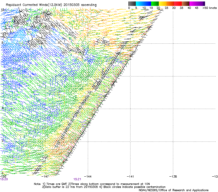Click the magenta-purple 40-50 knots color segment
The width and height of the screenshot is (218, 192).
(x=197, y=4)
